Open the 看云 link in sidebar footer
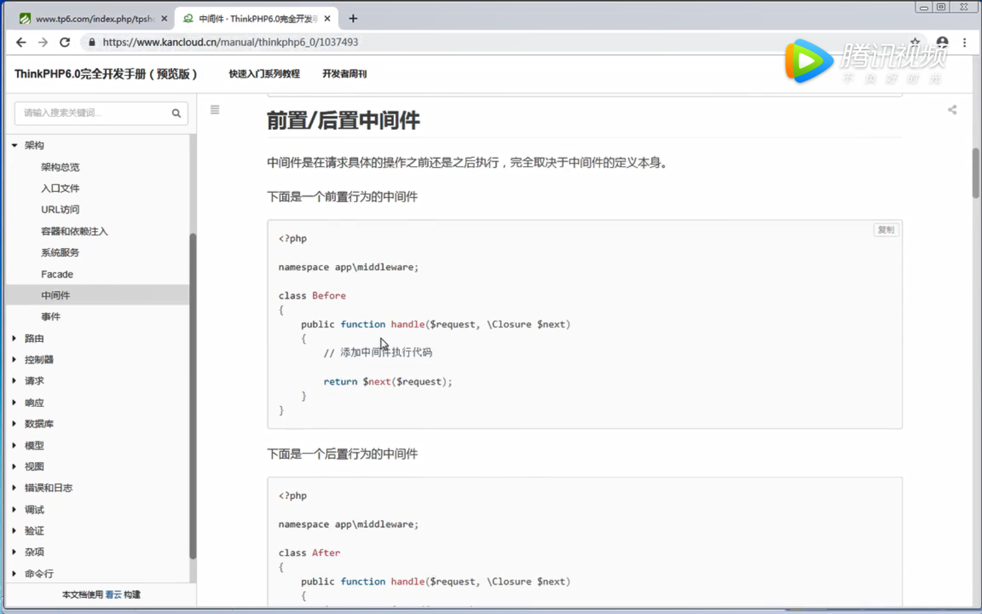Viewport: 982px width, 614px height. tap(113, 595)
